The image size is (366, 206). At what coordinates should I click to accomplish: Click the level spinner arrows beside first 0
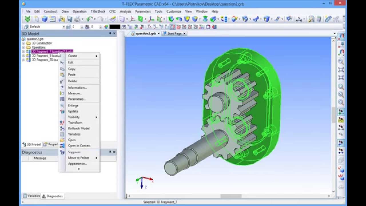pos(82,27)
